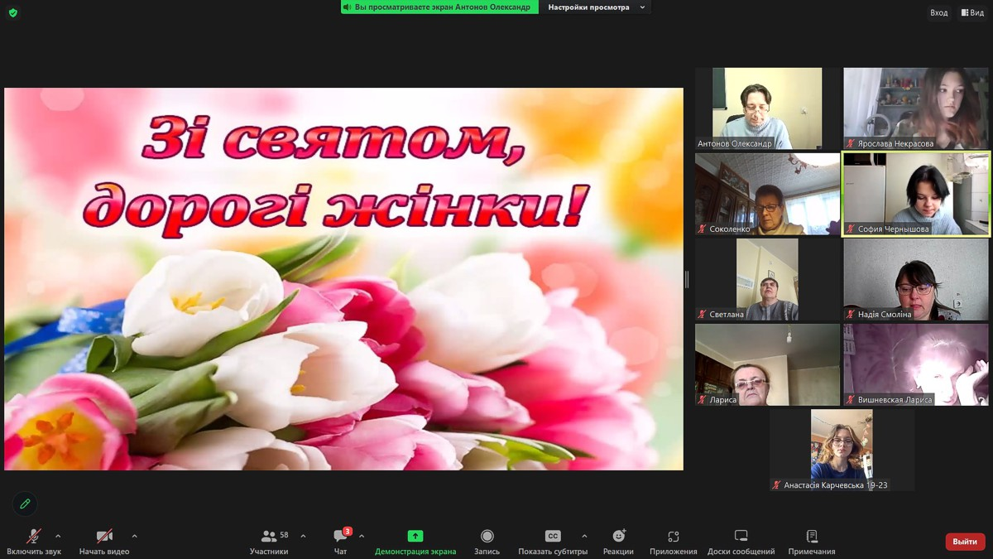Click muted mic icon on Анастасія Карчевська tile

[x=777, y=484]
